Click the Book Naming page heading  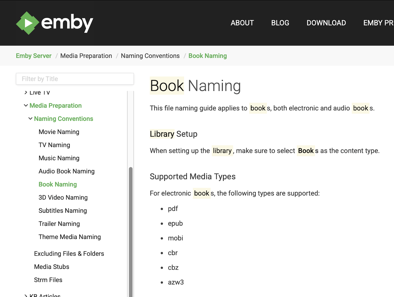click(195, 86)
